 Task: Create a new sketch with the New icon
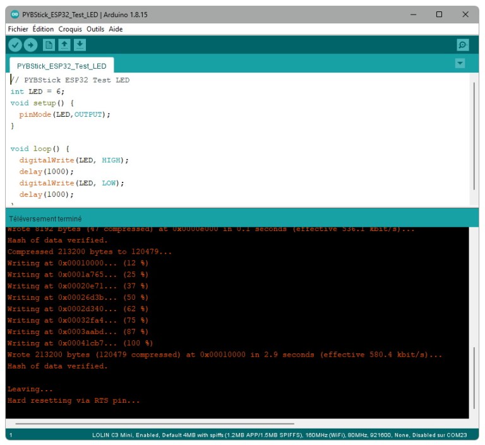click(49, 45)
